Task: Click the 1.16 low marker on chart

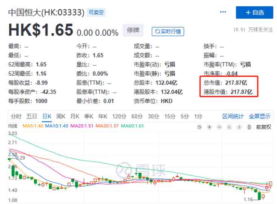Action: pos(248,199)
